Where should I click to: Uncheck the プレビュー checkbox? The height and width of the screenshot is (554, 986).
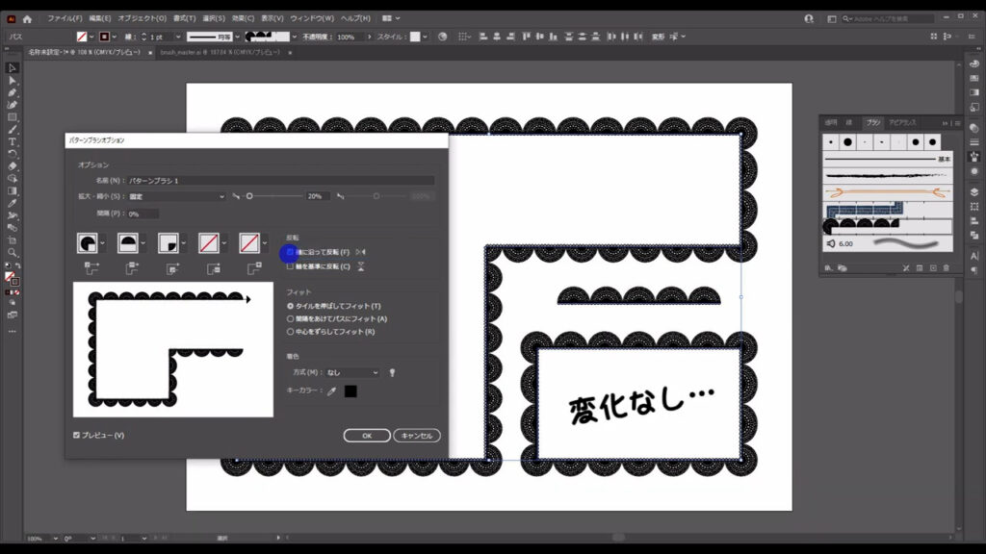(x=75, y=435)
